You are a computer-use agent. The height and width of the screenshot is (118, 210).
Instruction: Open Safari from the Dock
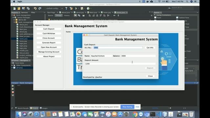tap(36, 114)
